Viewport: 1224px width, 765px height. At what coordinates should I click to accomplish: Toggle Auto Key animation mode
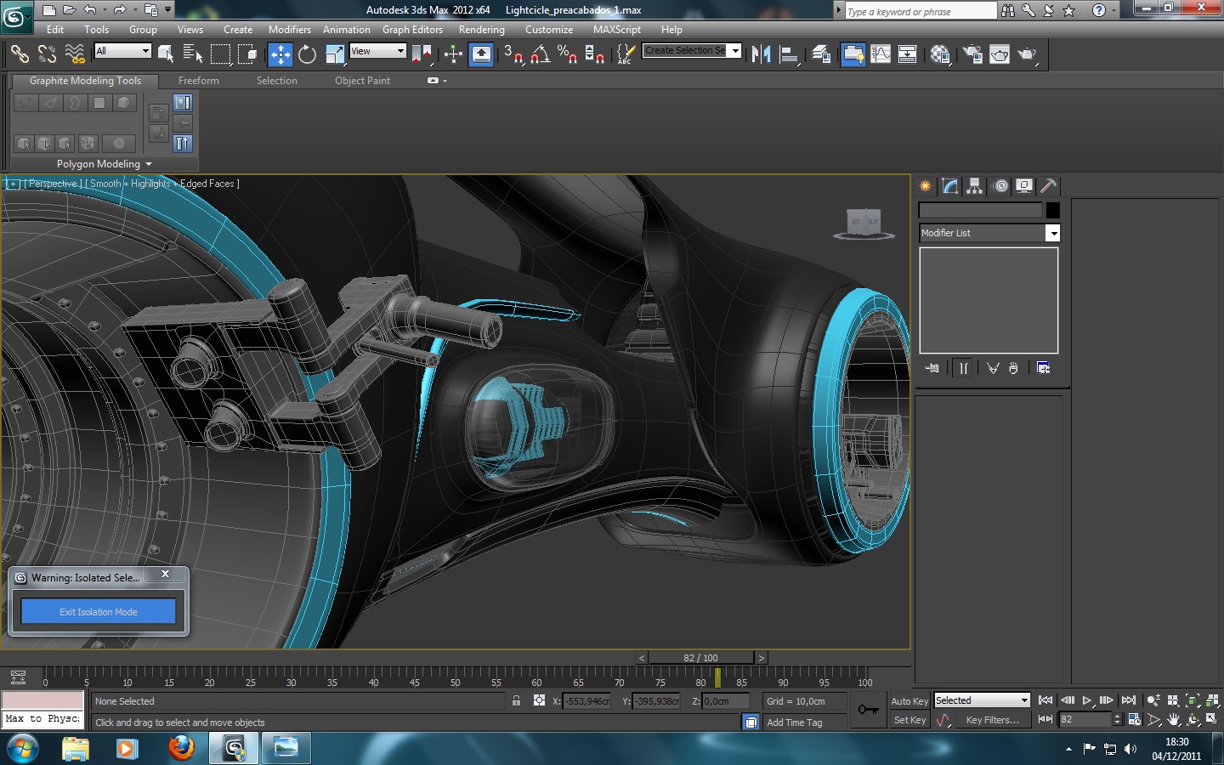tap(909, 701)
